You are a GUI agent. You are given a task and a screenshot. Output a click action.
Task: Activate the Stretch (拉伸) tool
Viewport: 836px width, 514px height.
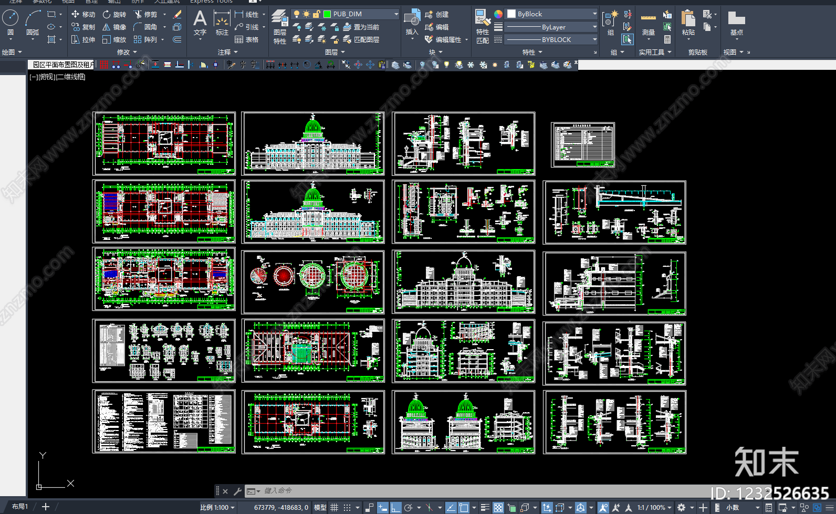point(83,39)
